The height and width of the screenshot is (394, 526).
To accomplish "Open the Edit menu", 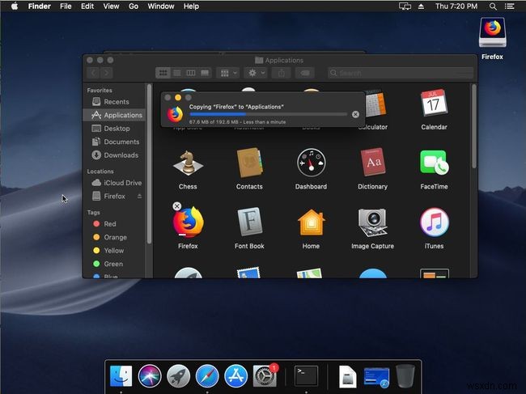I will click(x=87, y=6).
